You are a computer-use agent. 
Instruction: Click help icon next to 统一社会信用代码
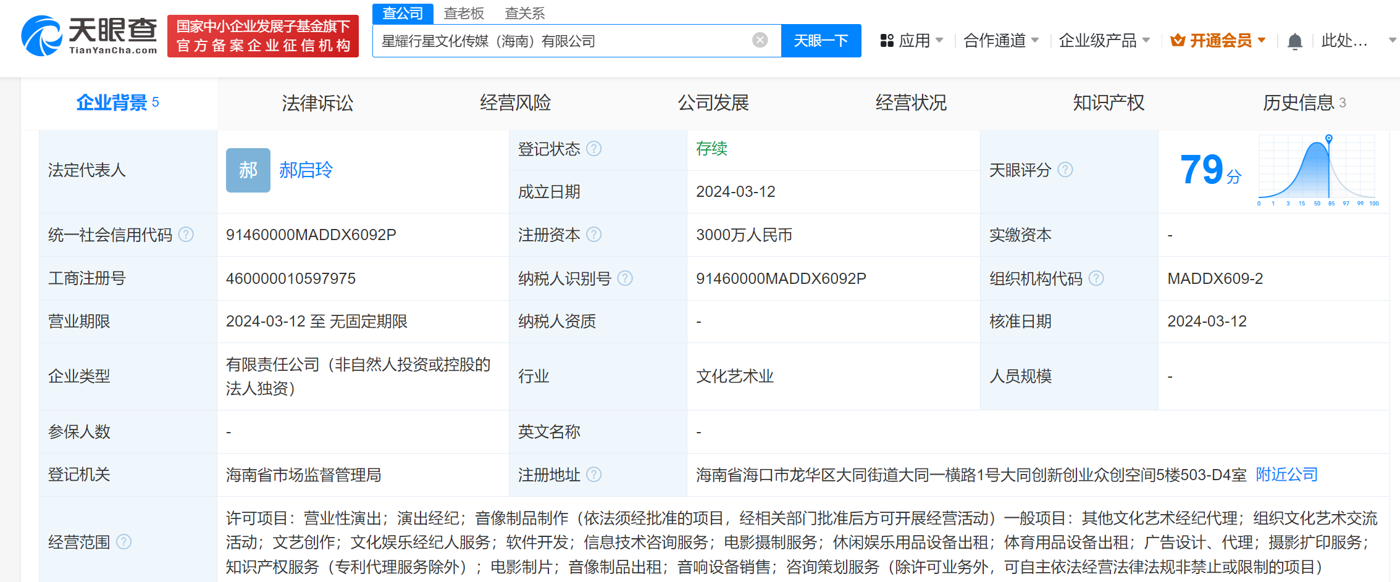point(186,235)
